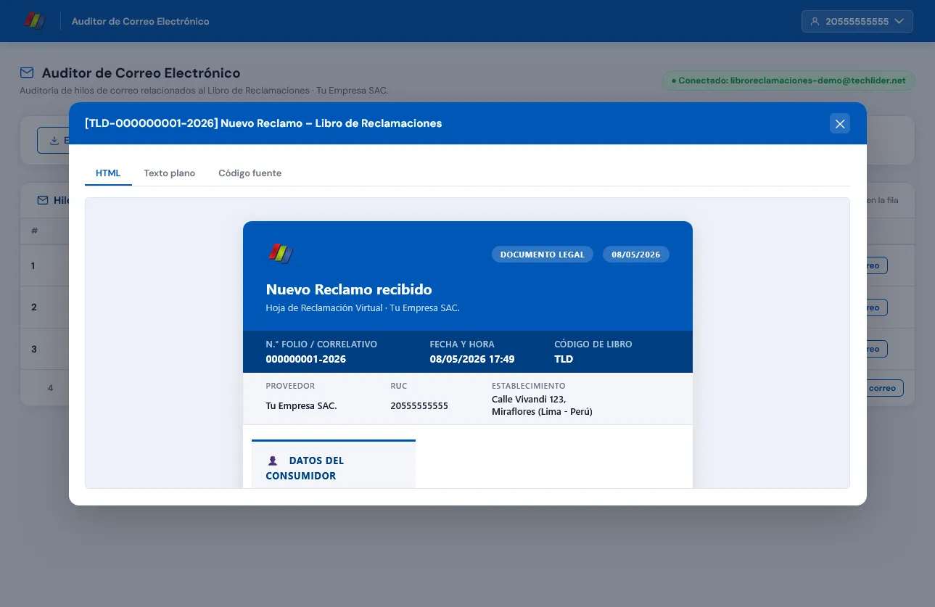Click the DATOS DEL CONSUMIDOR section heading
The height and width of the screenshot is (607, 935).
coord(305,468)
